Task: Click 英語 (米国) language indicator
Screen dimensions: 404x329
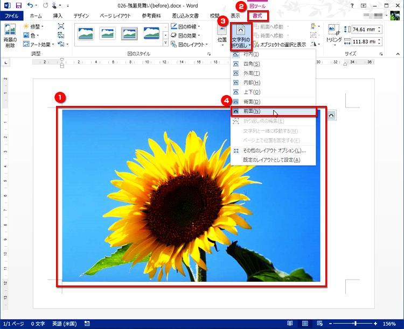Action: coord(65,324)
